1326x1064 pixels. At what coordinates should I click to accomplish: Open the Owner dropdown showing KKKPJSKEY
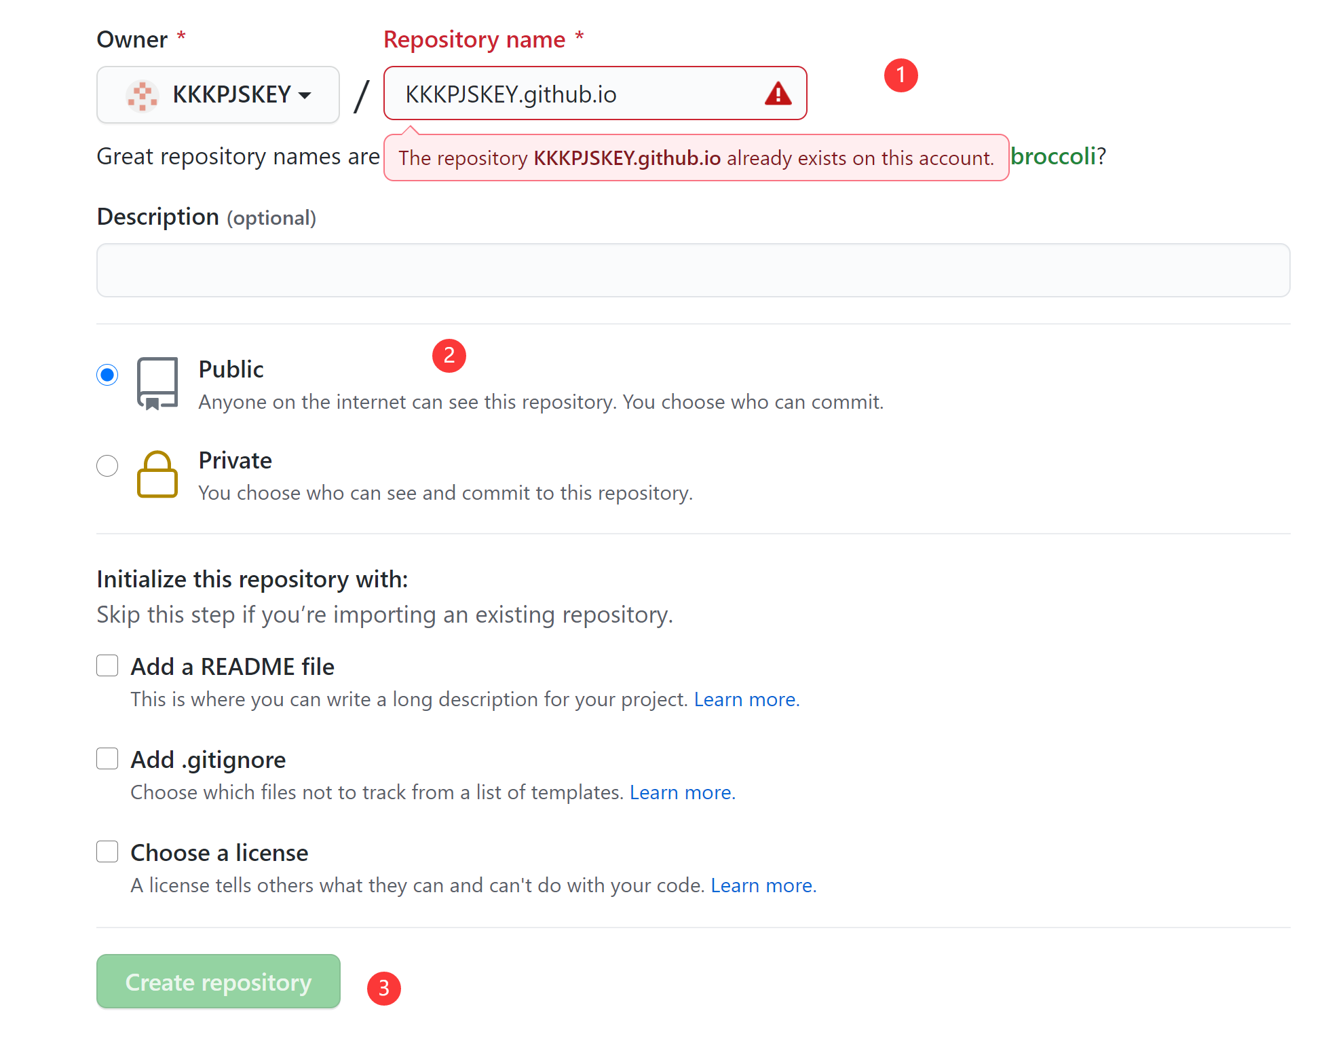click(218, 94)
